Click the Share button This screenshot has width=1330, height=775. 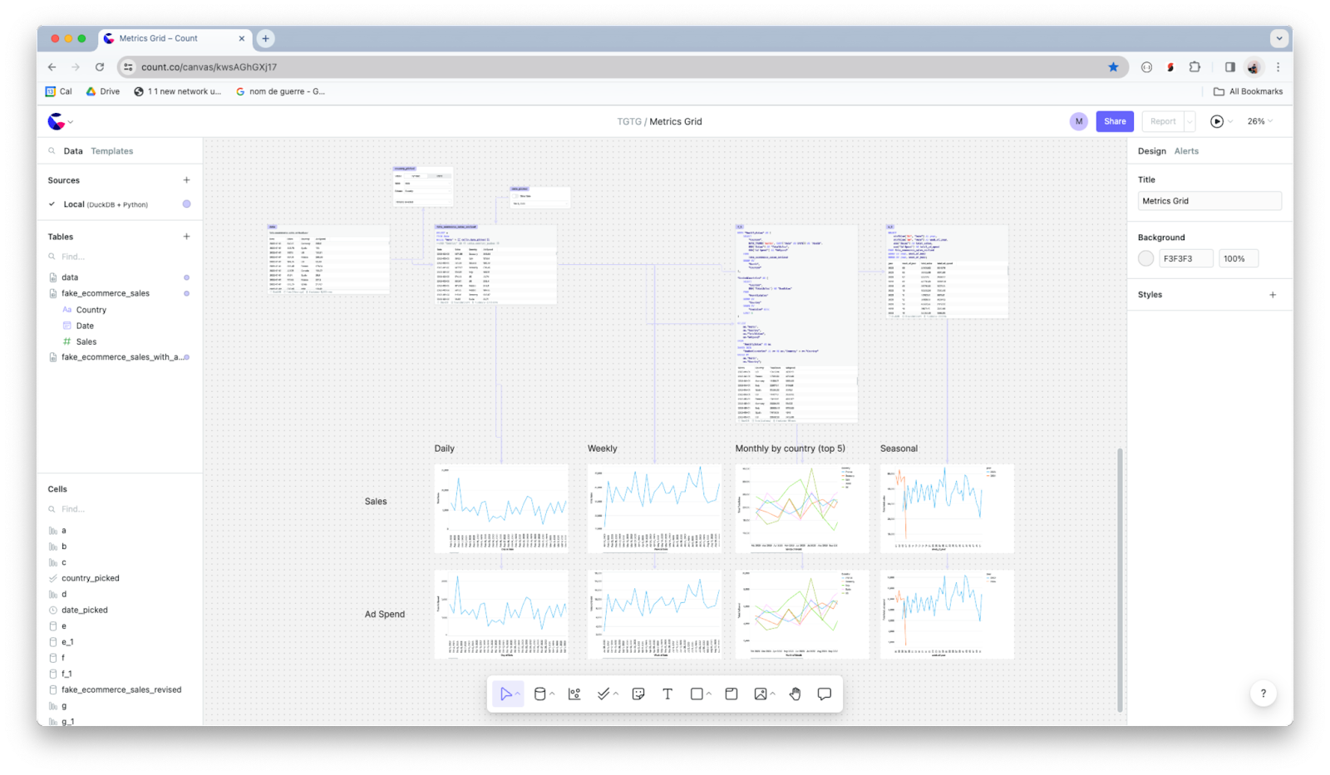(1115, 121)
